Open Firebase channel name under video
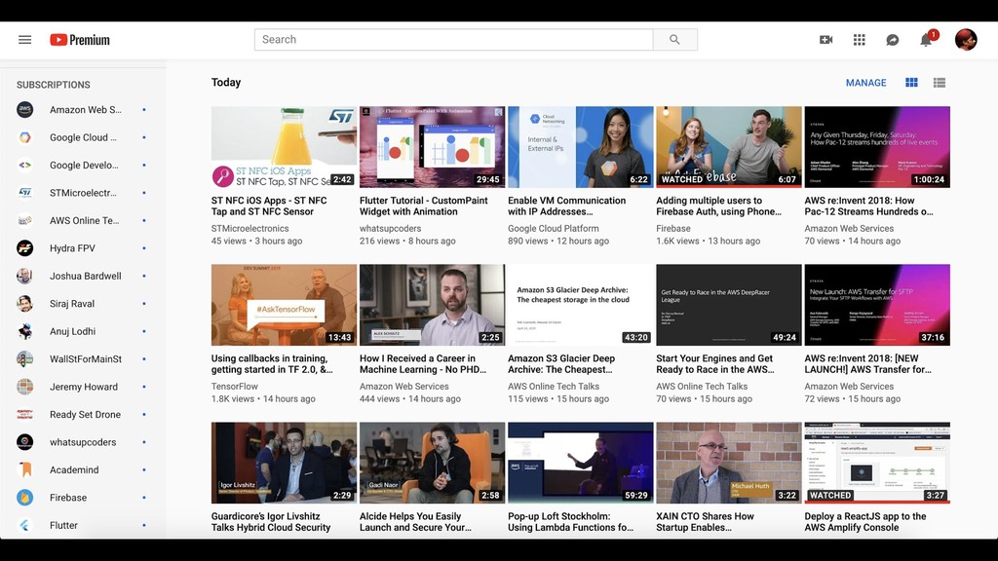 (x=673, y=228)
